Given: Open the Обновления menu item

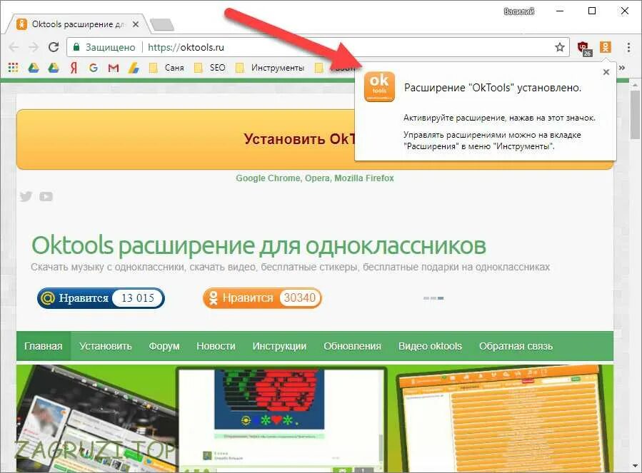Looking at the screenshot, I should (352, 346).
